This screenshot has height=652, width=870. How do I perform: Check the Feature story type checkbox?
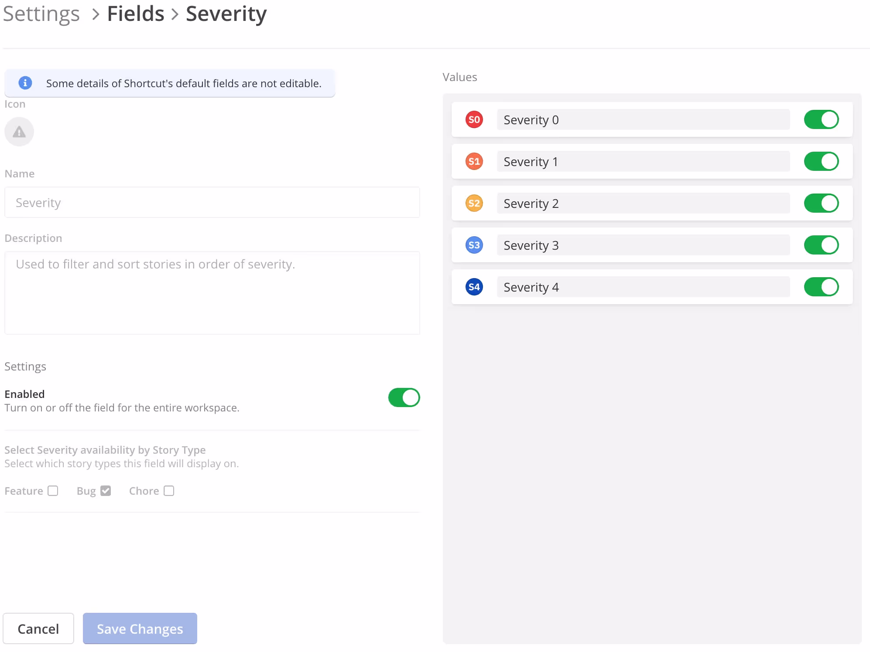pos(53,491)
